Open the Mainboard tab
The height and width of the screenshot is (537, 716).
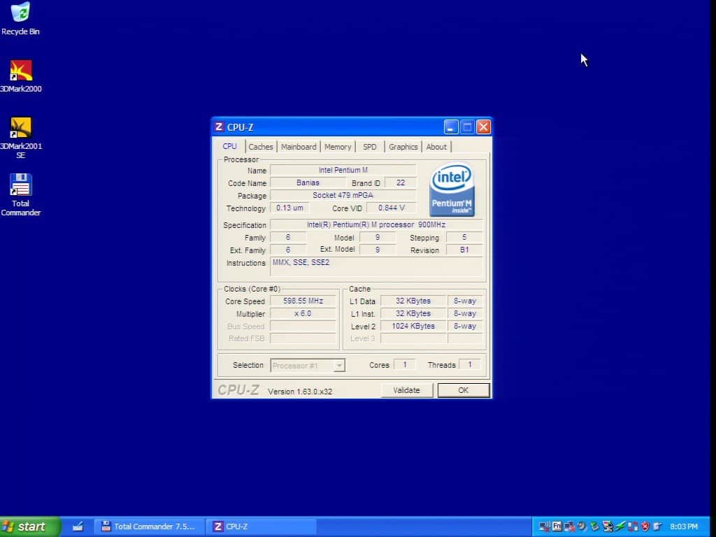click(299, 147)
